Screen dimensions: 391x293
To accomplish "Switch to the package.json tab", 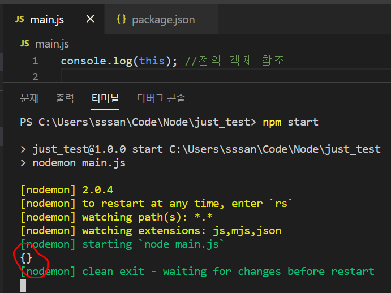I will coord(162,20).
